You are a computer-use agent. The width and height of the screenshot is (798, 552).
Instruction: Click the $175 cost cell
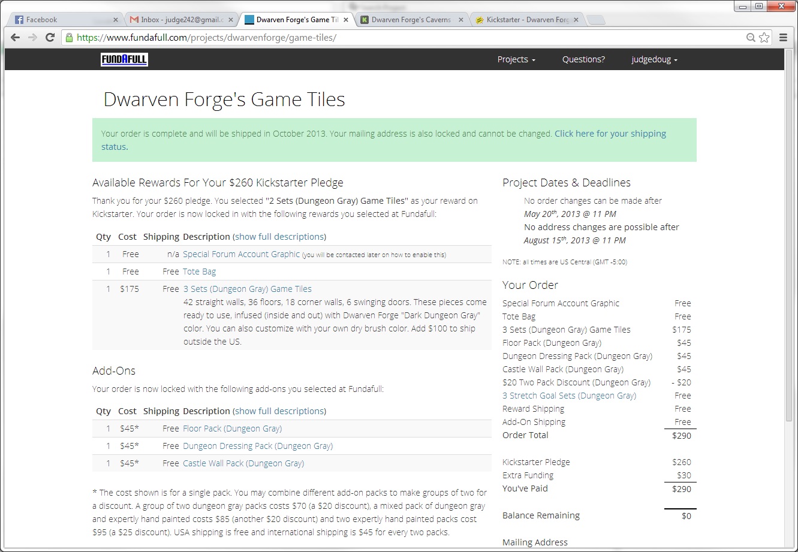(x=129, y=289)
